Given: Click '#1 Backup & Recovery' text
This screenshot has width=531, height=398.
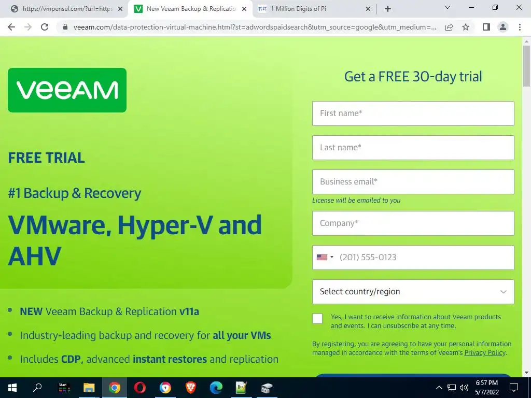Looking at the screenshot, I should click(x=75, y=193).
